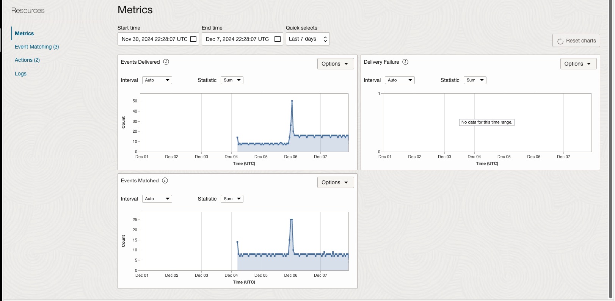Click the info icon beside Delivery Failure
The image size is (615, 301).
(405, 62)
